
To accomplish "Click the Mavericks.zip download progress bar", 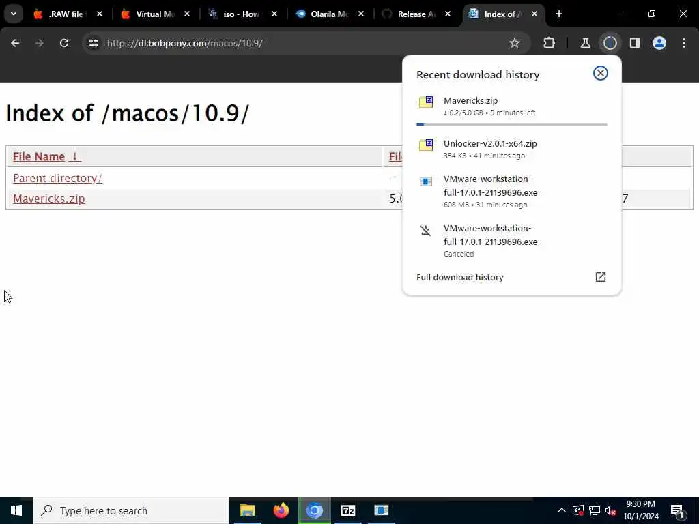I will point(512,124).
